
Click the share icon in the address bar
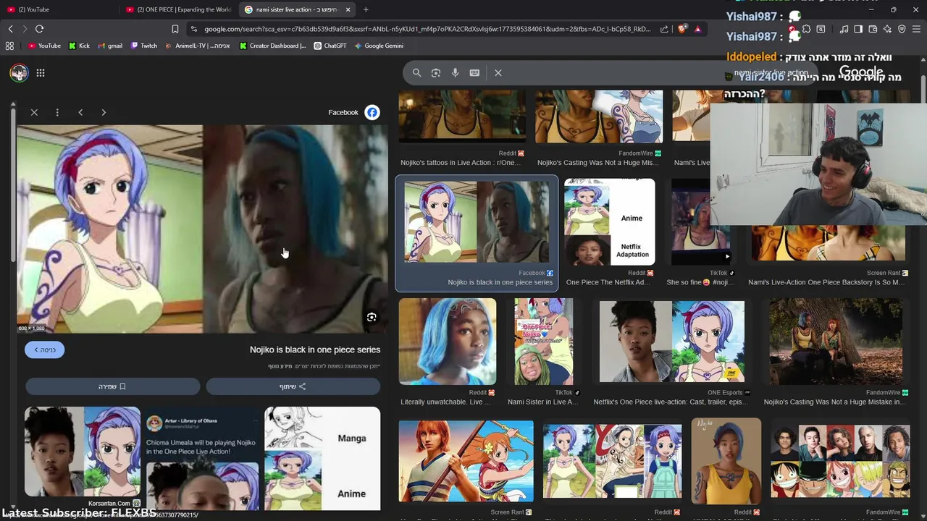tap(664, 29)
